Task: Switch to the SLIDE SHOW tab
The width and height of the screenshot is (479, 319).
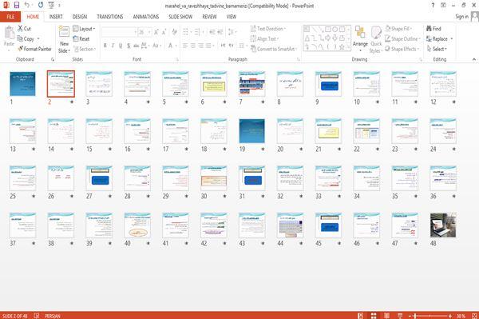Action: coord(180,17)
